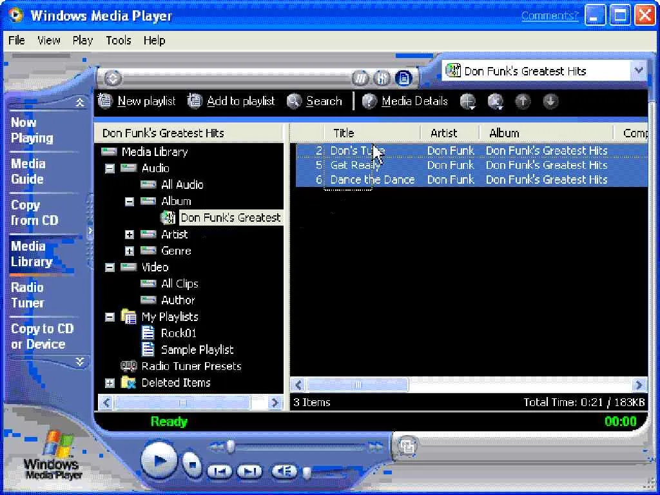The height and width of the screenshot is (495, 660).
Task: Sort by the Artist column header
Action: pos(450,133)
